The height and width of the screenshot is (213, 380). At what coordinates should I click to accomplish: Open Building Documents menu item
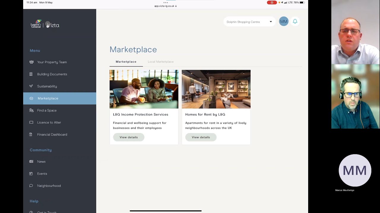[60, 74]
